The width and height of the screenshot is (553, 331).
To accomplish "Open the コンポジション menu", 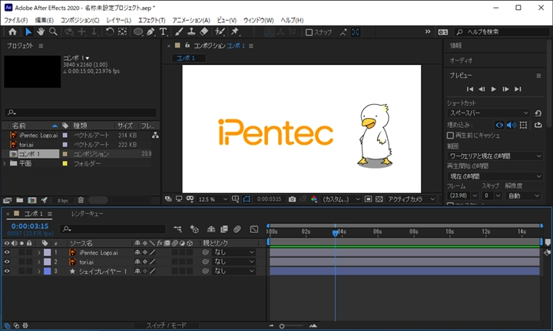I will point(79,19).
